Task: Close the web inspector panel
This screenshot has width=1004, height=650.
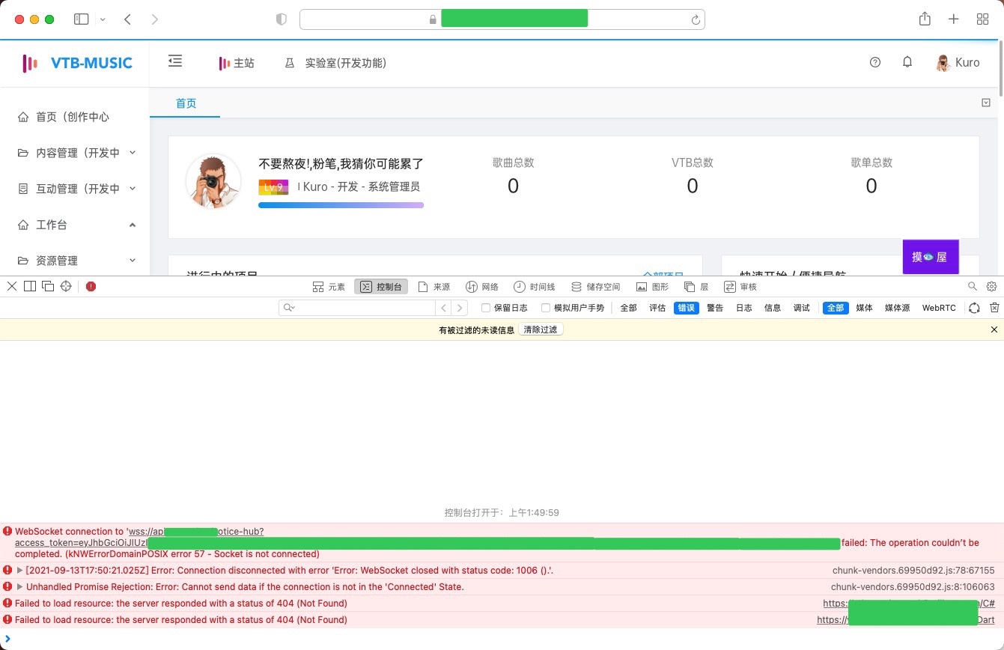Action: click(x=11, y=286)
